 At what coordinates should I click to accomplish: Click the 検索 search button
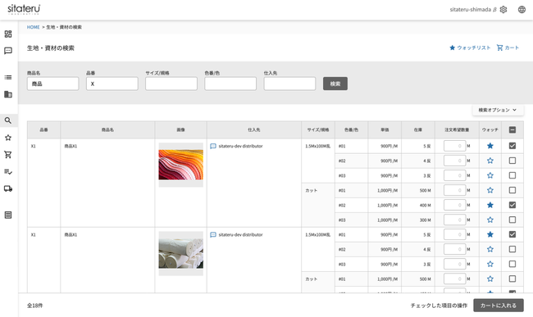tap(335, 84)
